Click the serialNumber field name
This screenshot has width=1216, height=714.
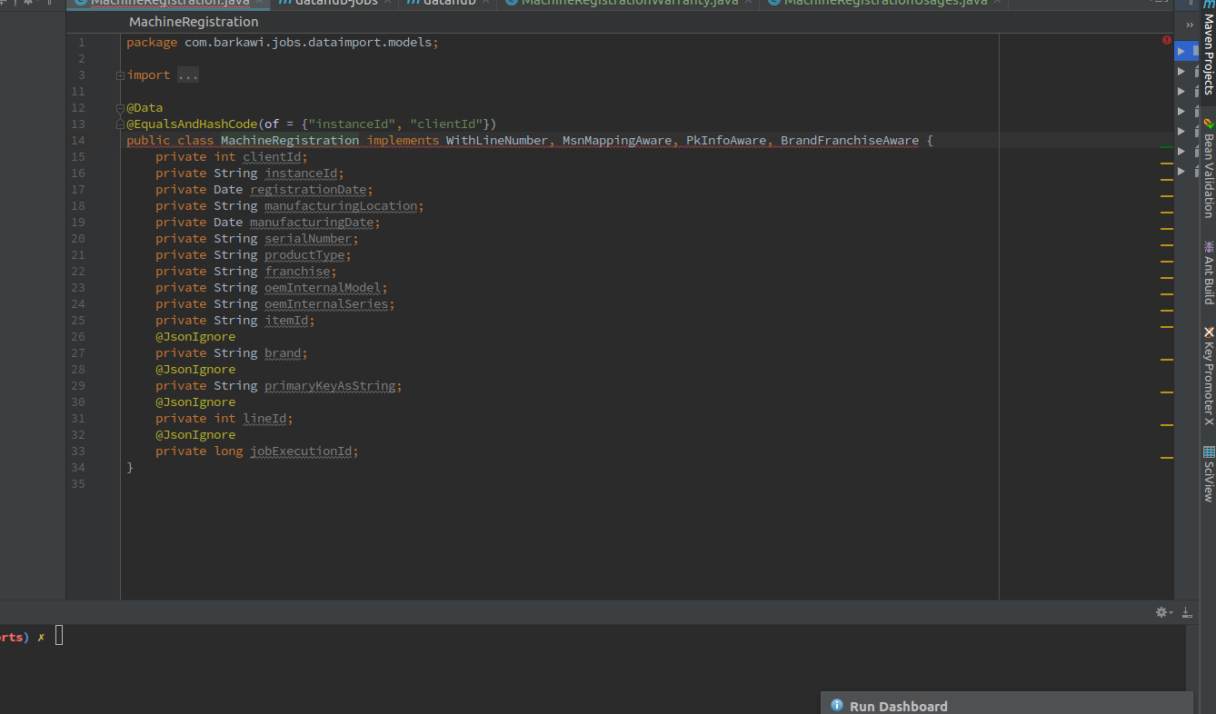[x=308, y=239]
